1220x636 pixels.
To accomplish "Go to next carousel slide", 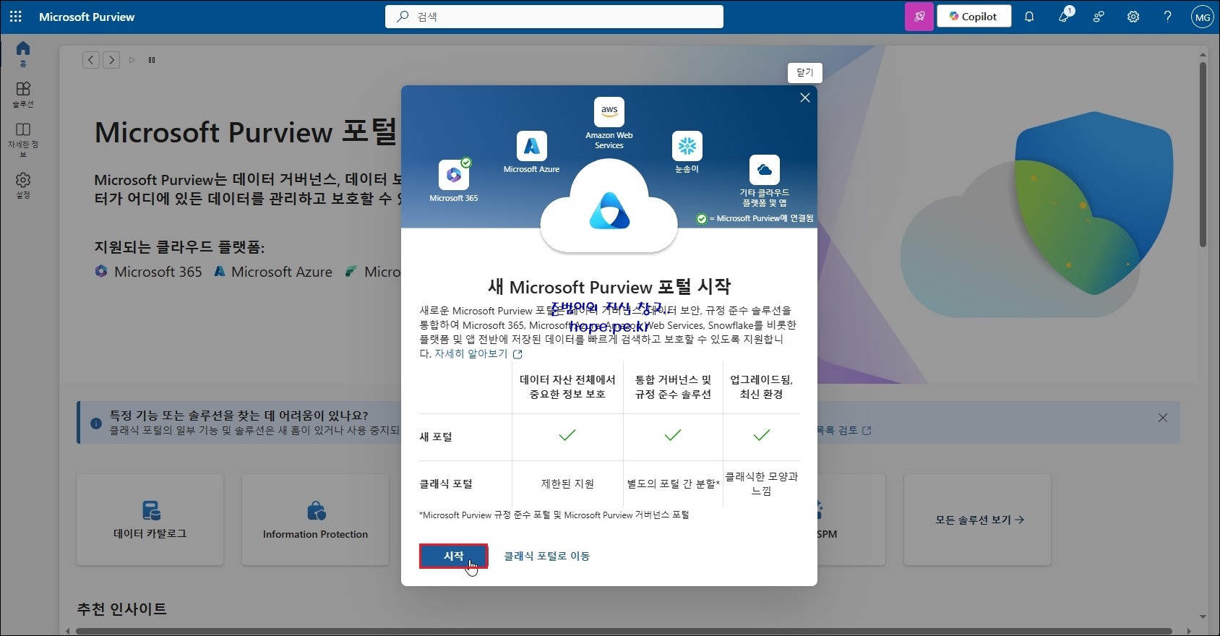I will (x=111, y=60).
